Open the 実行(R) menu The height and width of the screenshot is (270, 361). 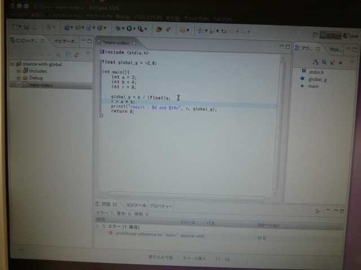pos(173,17)
